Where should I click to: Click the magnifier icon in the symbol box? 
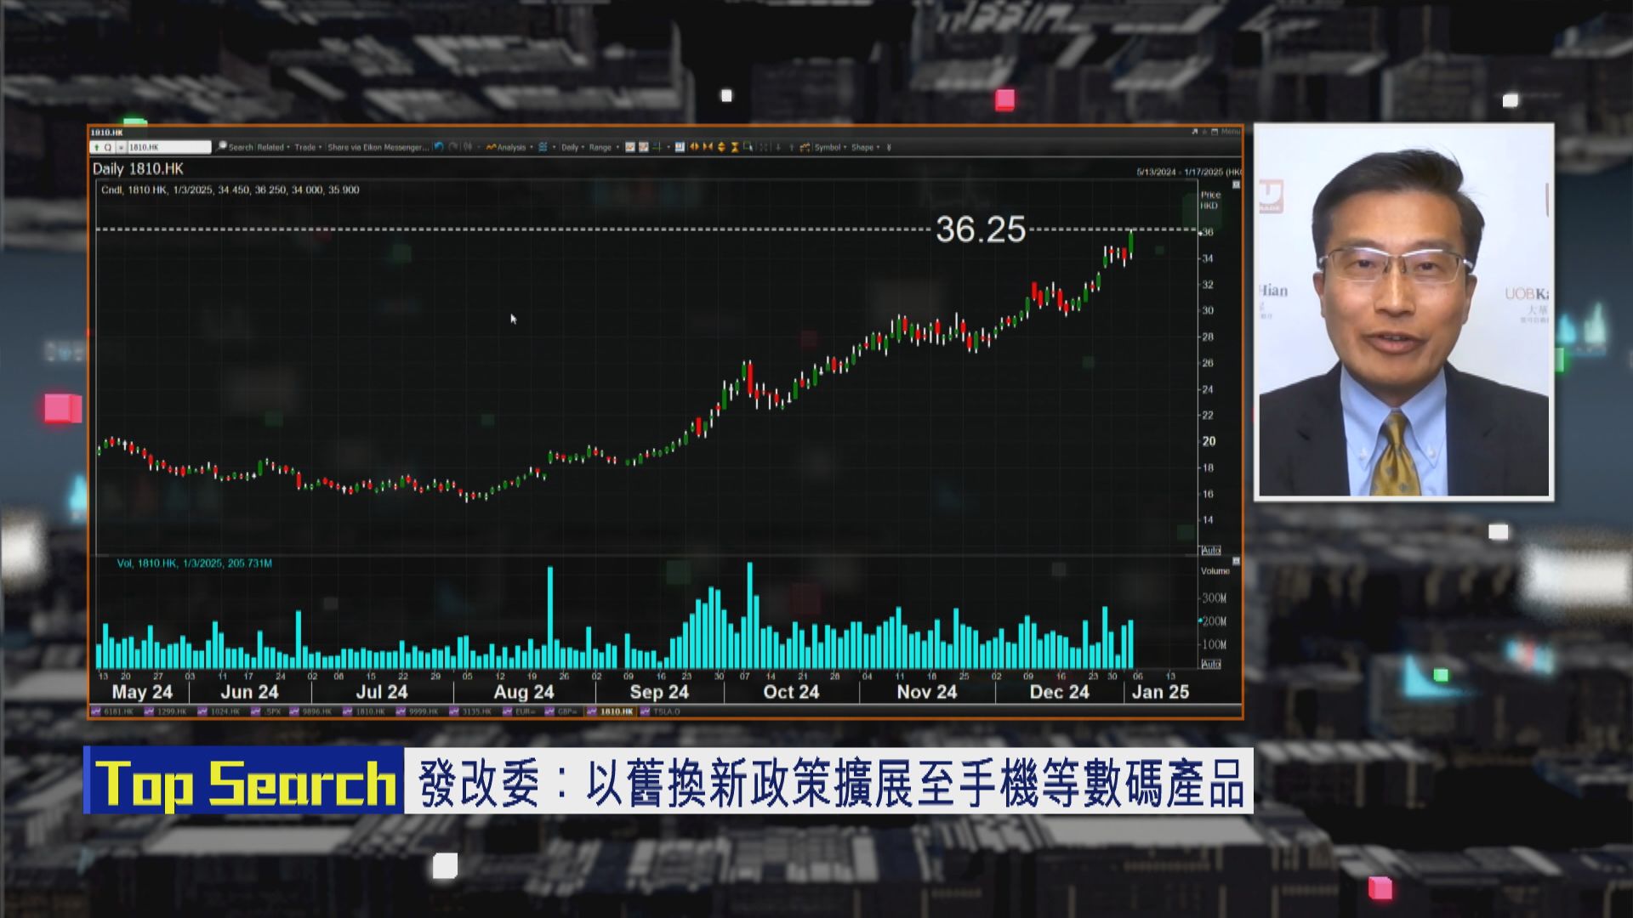point(108,147)
